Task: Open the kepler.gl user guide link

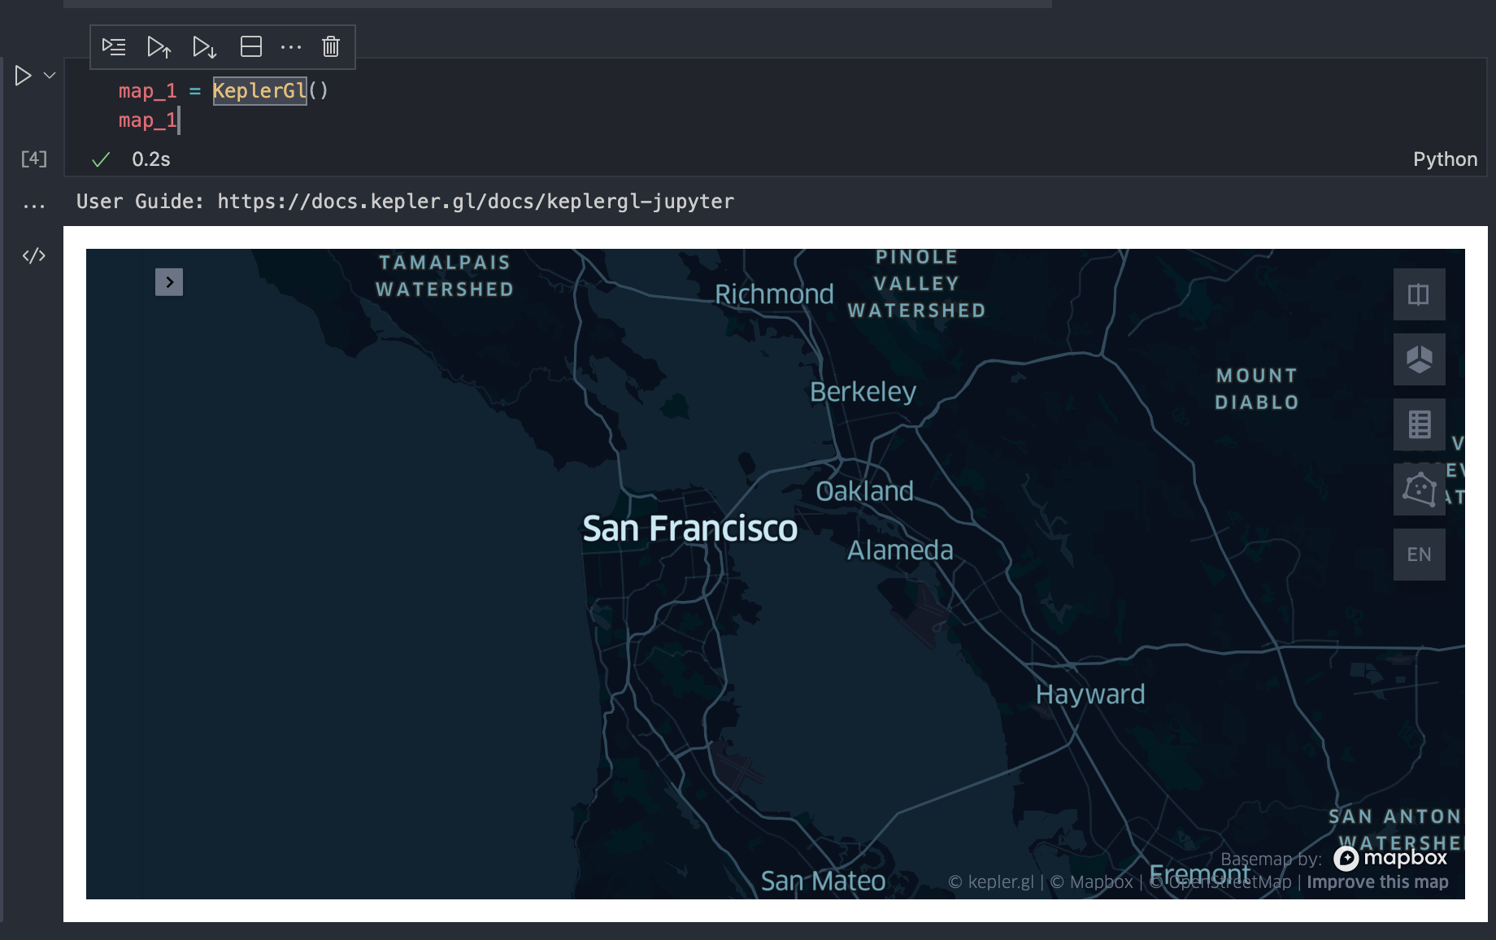Action: (475, 201)
